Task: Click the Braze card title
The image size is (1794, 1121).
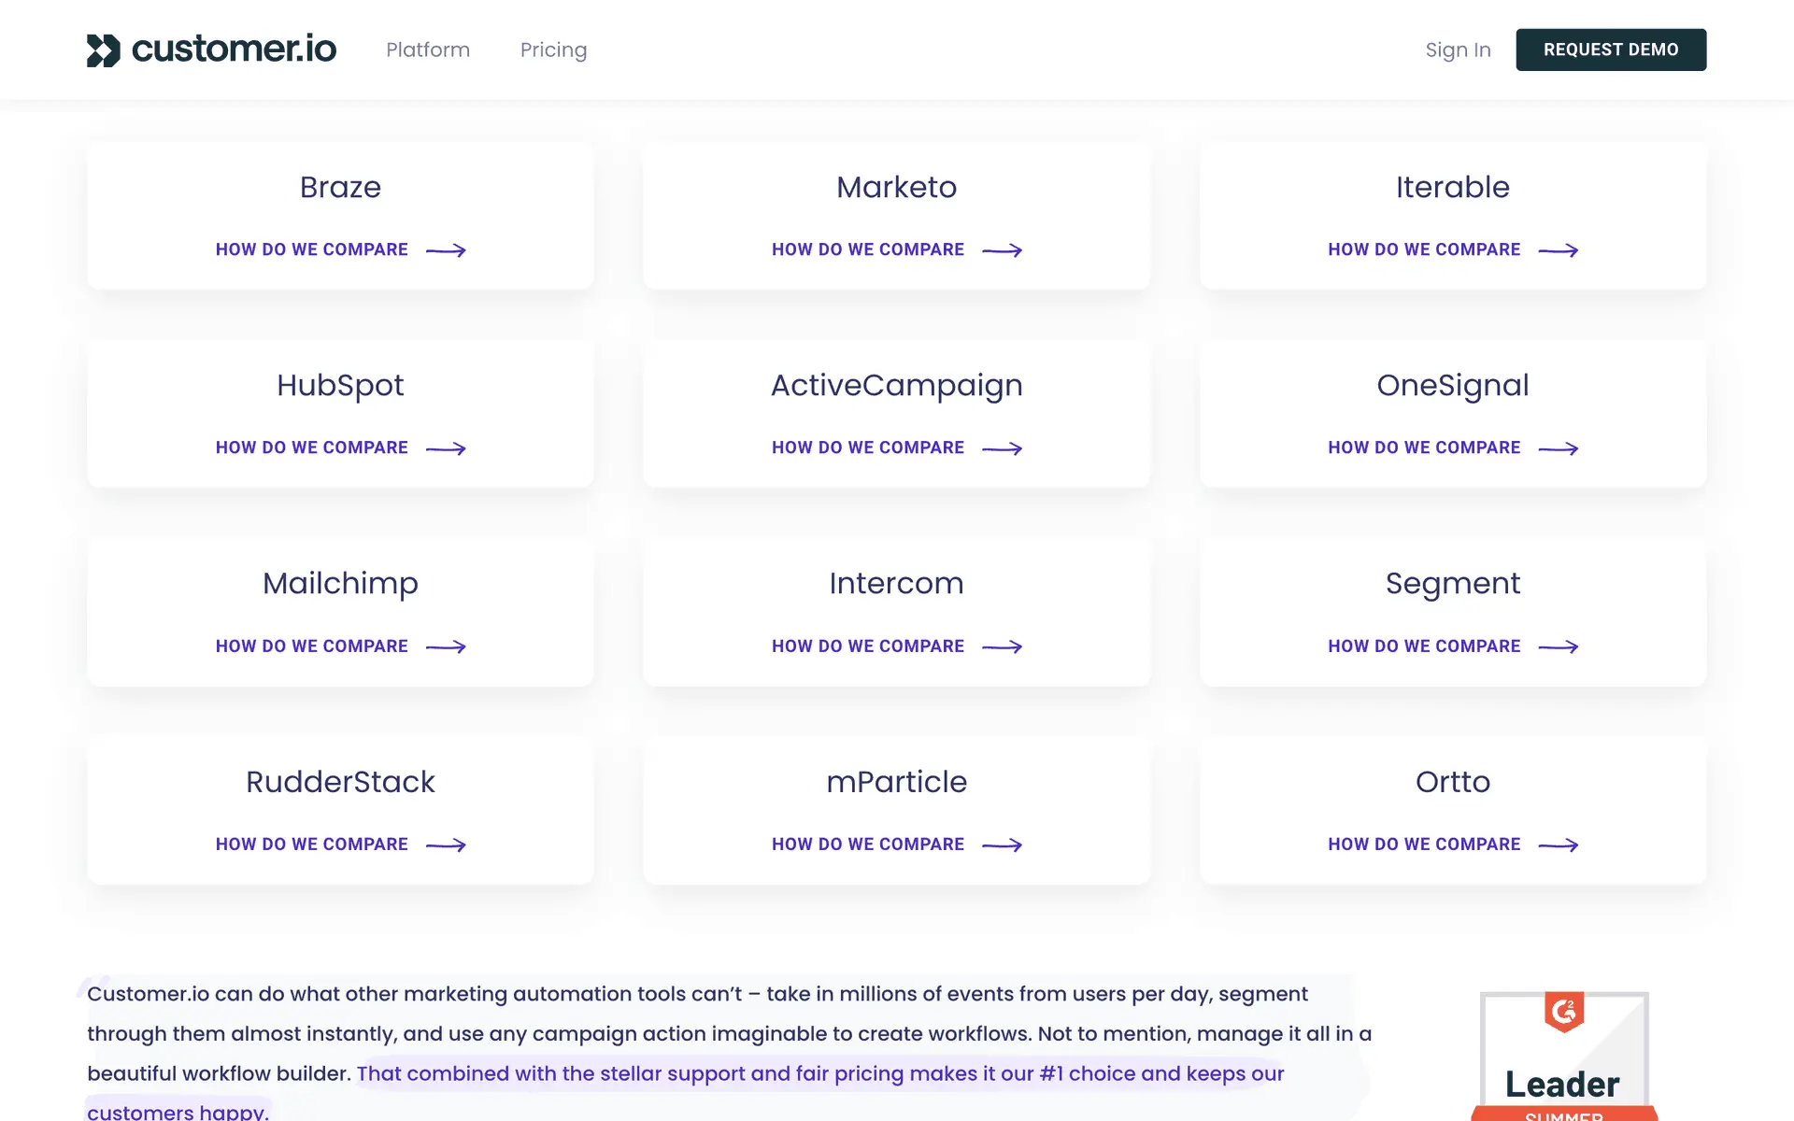Action: tap(340, 187)
